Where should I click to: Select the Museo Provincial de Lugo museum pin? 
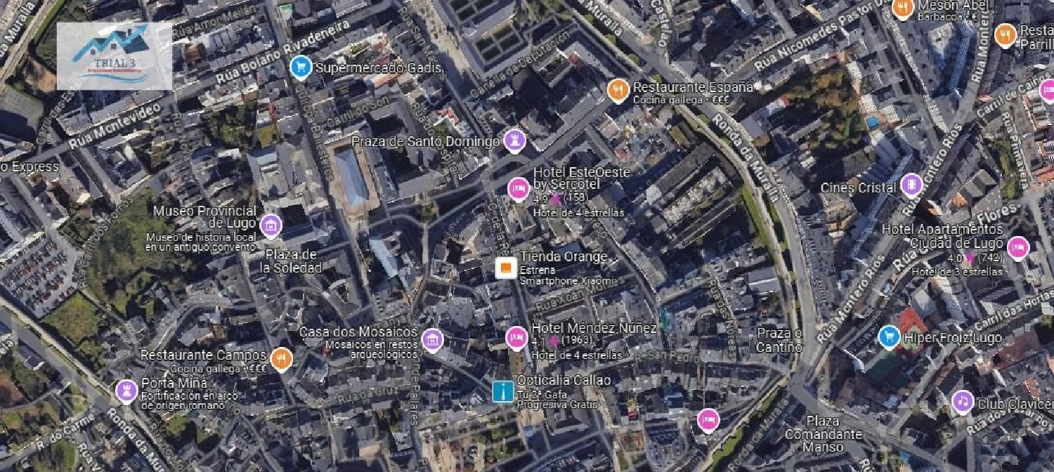point(271,226)
